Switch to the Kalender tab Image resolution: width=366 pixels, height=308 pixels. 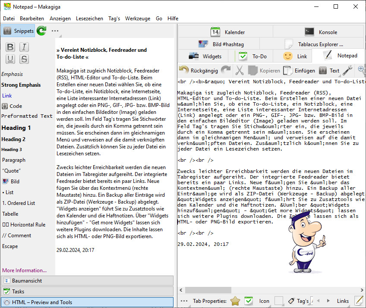[226, 32]
